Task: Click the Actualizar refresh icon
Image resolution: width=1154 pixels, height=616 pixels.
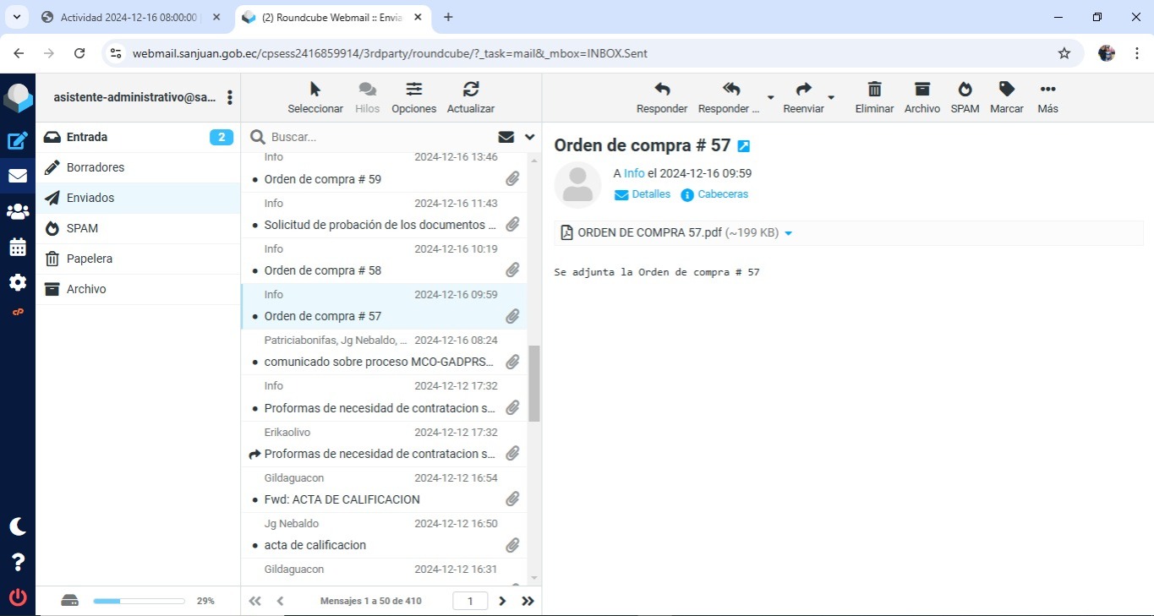Action: tap(471, 90)
